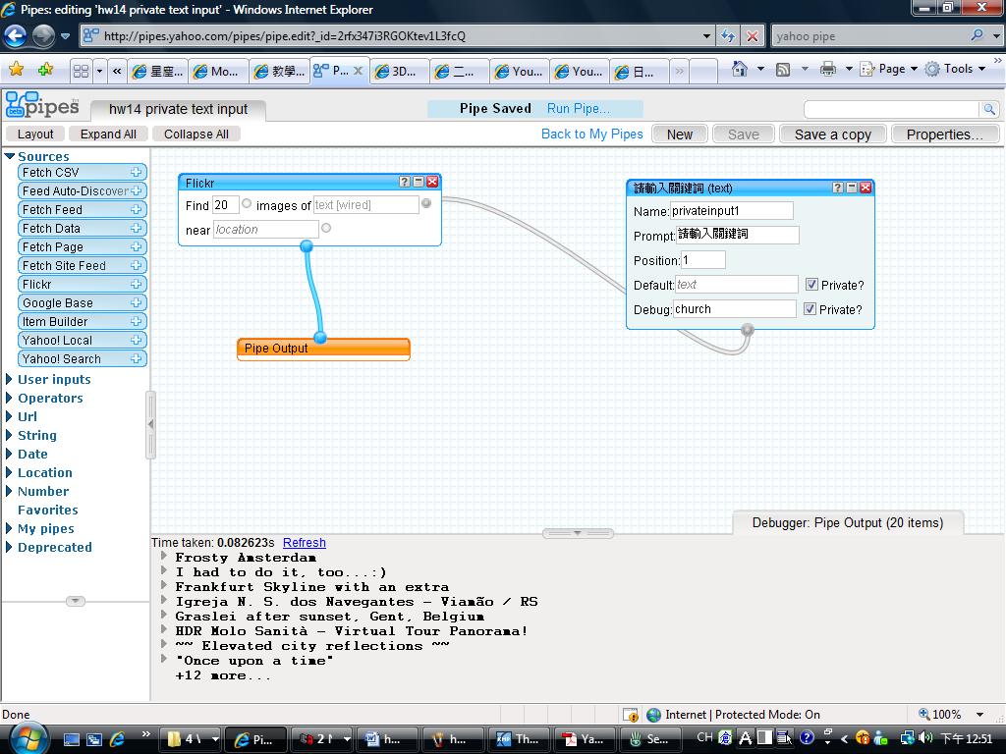Viewport: 1006px width, 754px height.
Task: Click the Pipes logo
Action: point(42,105)
